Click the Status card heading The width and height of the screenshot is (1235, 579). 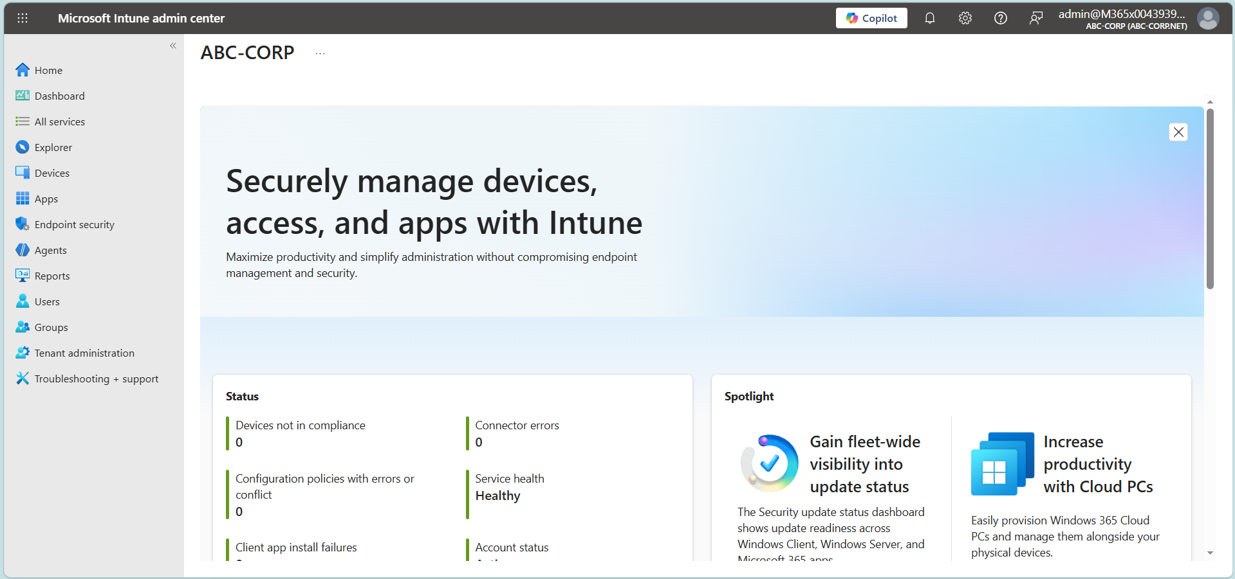[242, 396]
